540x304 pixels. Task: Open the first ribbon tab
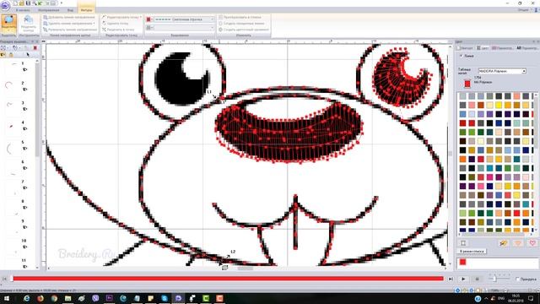[23, 10]
